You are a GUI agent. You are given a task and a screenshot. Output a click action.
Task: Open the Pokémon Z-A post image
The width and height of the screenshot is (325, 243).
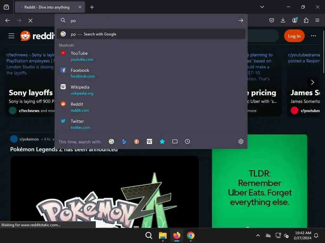point(105,192)
